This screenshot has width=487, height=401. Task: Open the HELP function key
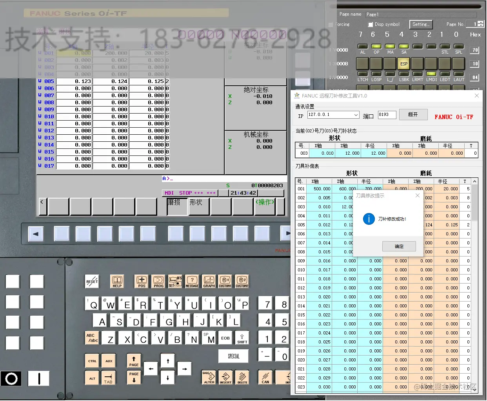pyautogui.click(x=117, y=281)
